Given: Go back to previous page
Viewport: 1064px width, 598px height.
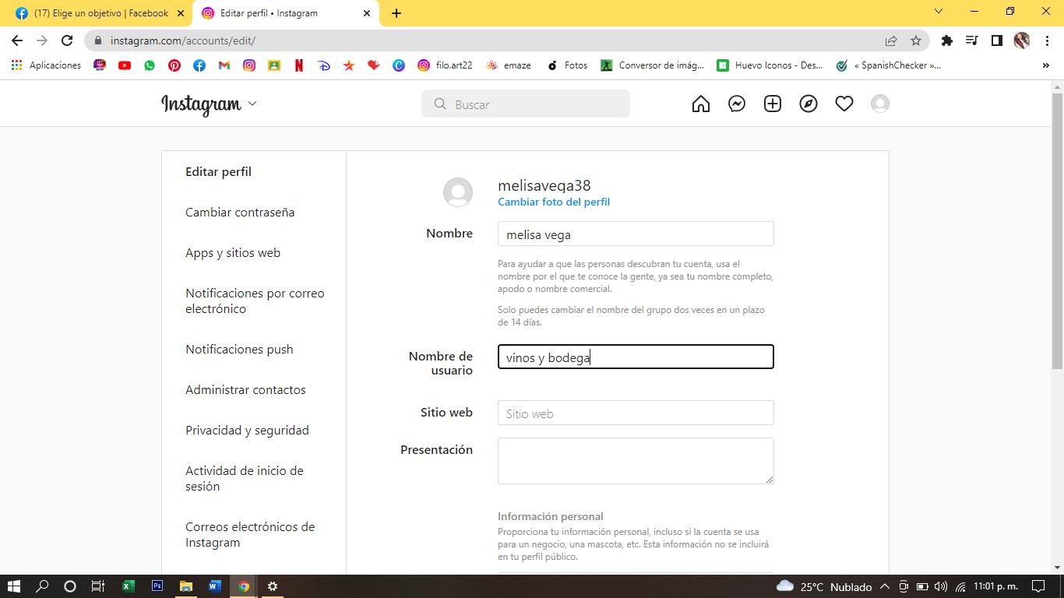Looking at the screenshot, I should [17, 40].
